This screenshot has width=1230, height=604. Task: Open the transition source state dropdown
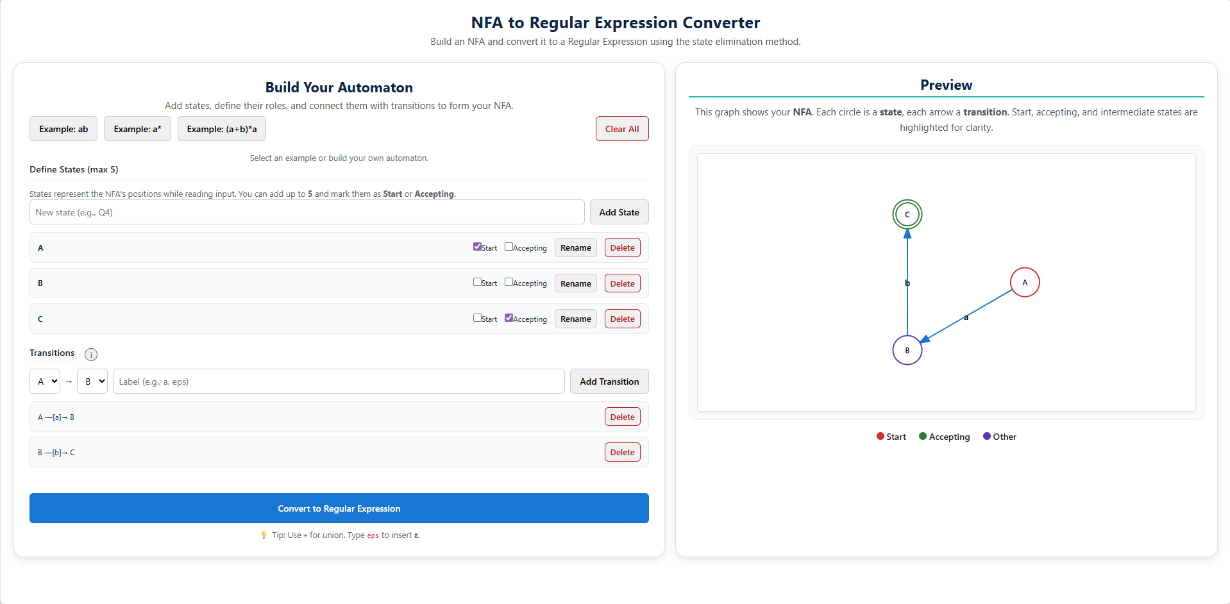tap(45, 382)
